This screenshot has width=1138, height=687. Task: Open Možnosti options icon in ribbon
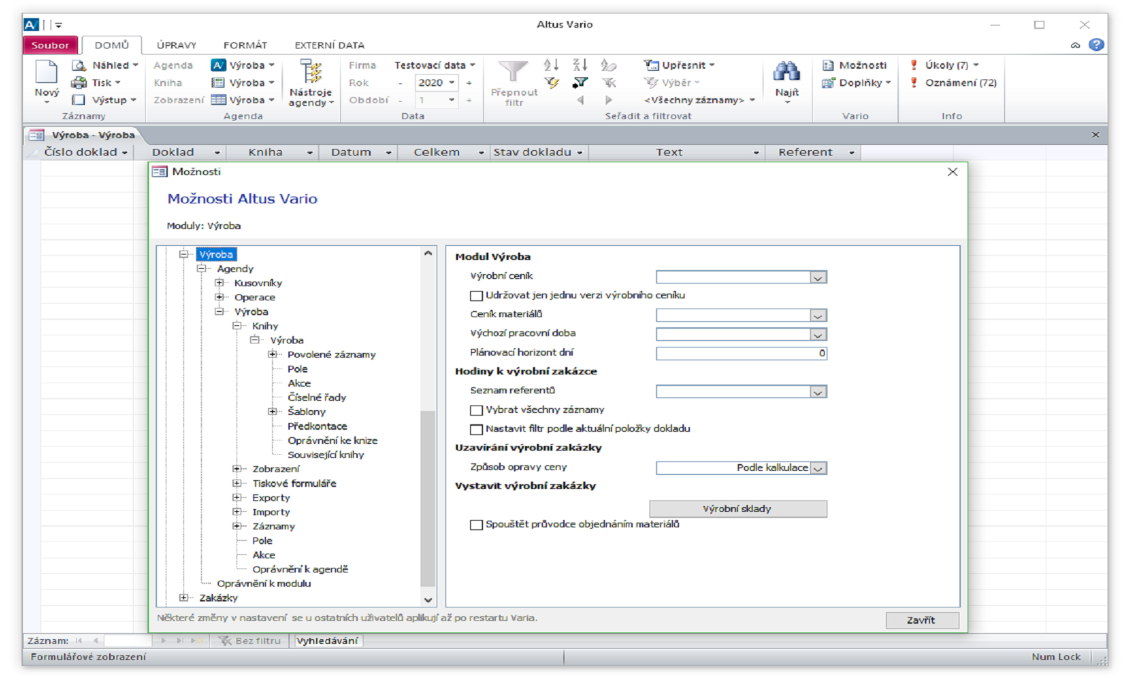(828, 65)
